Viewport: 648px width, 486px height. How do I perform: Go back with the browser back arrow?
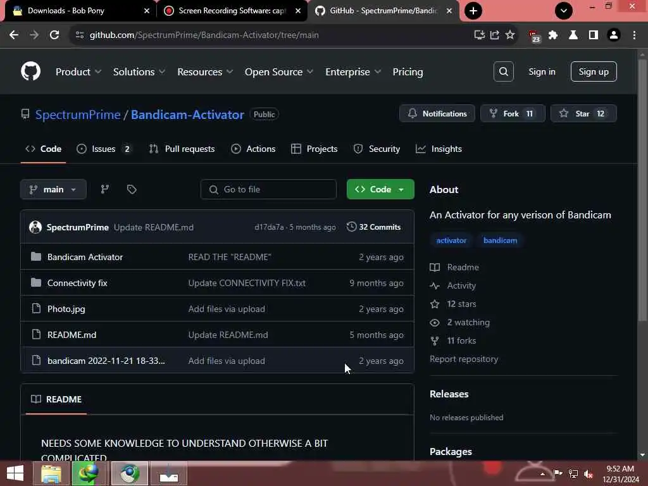tap(14, 35)
